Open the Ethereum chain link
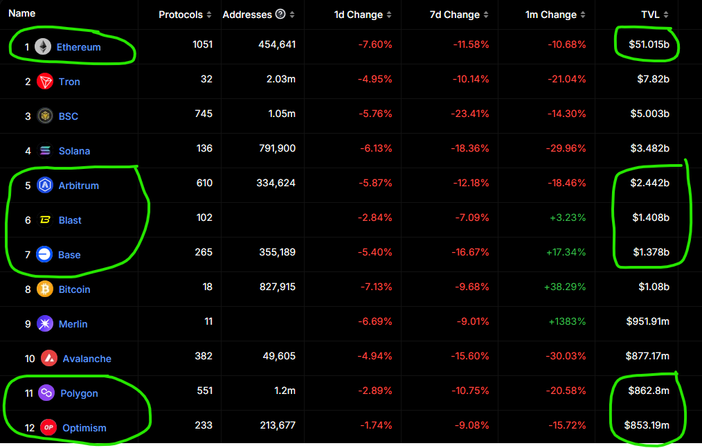 (x=78, y=47)
